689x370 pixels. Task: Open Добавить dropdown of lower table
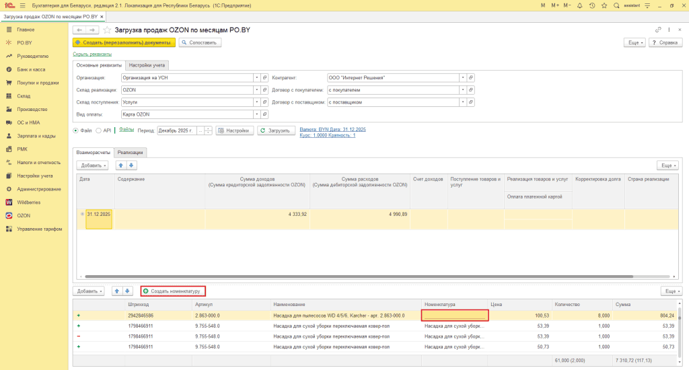89,291
